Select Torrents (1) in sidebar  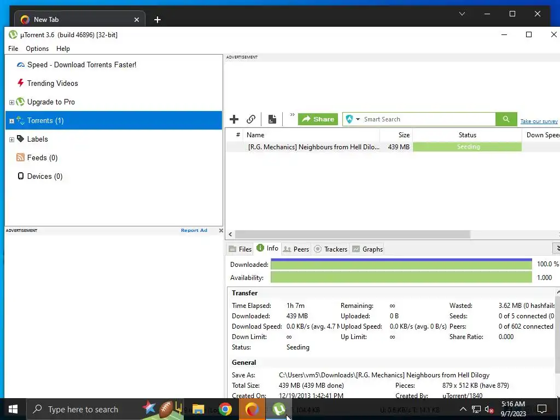pyautogui.click(x=114, y=120)
